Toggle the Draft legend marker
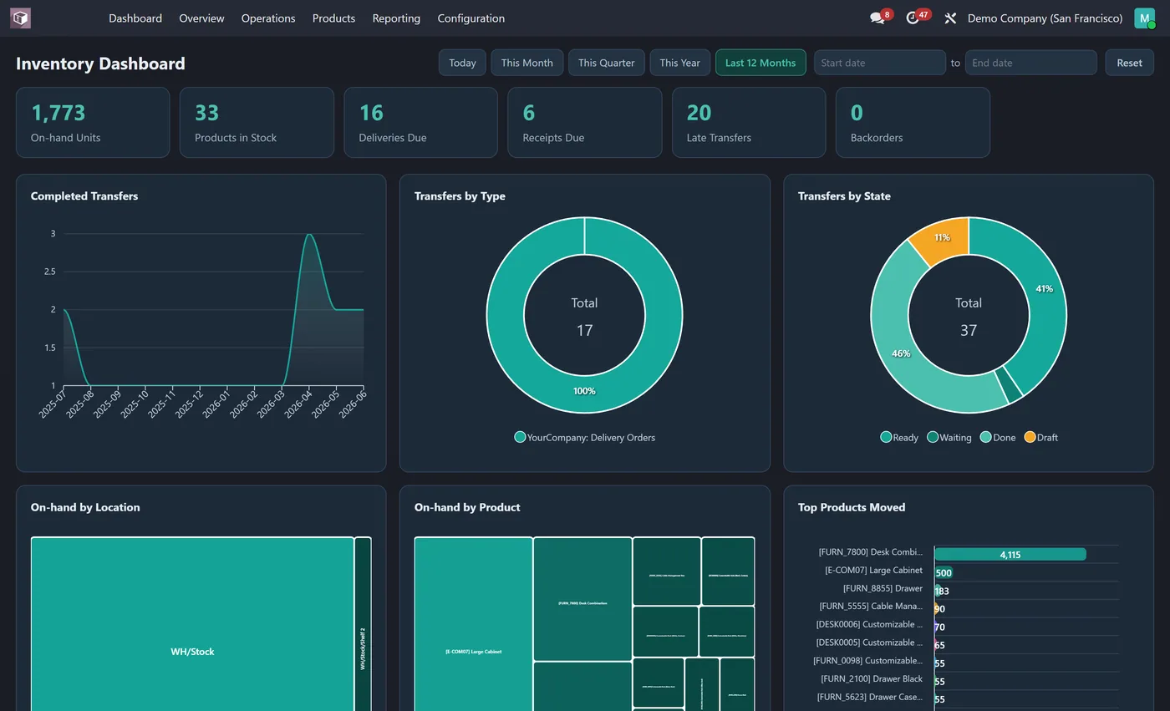1170x711 pixels. coord(1030,437)
